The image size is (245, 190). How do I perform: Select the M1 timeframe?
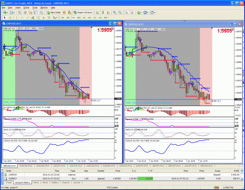coord(62,18)
